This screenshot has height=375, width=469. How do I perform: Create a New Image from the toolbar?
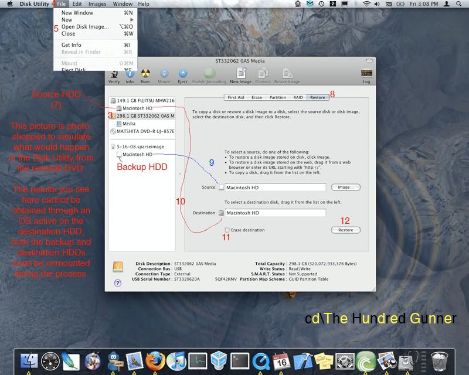[241, 76]
